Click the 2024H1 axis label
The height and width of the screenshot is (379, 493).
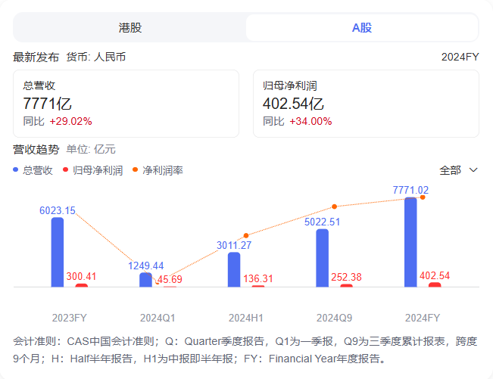(x=246, y=318)
